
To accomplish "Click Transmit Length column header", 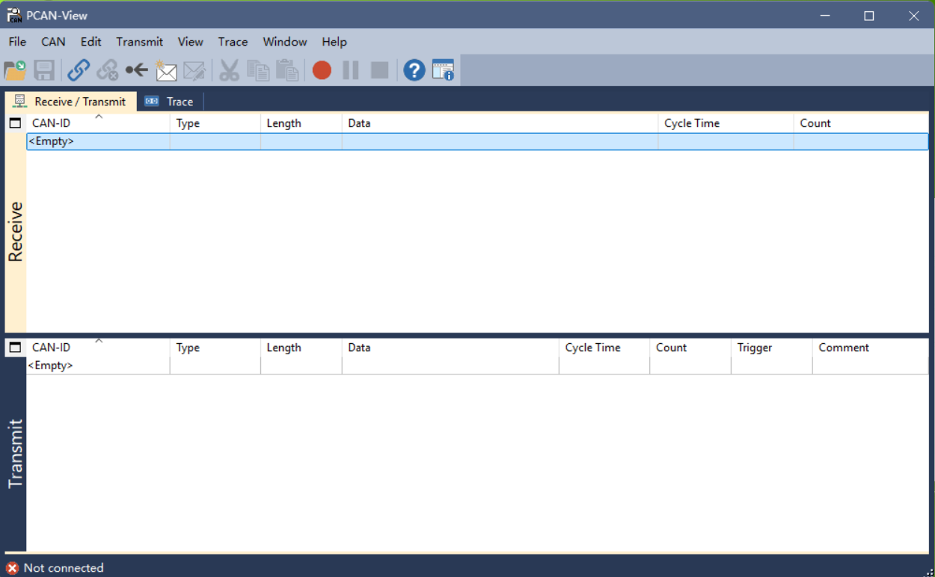I will (x=301, y=348).
